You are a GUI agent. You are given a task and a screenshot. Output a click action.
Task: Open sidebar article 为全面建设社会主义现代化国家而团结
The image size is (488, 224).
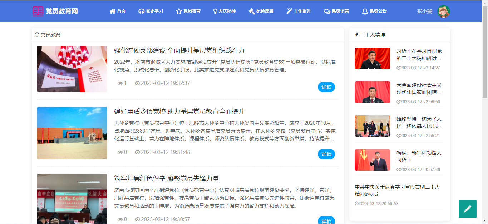(x=419, y=89)
